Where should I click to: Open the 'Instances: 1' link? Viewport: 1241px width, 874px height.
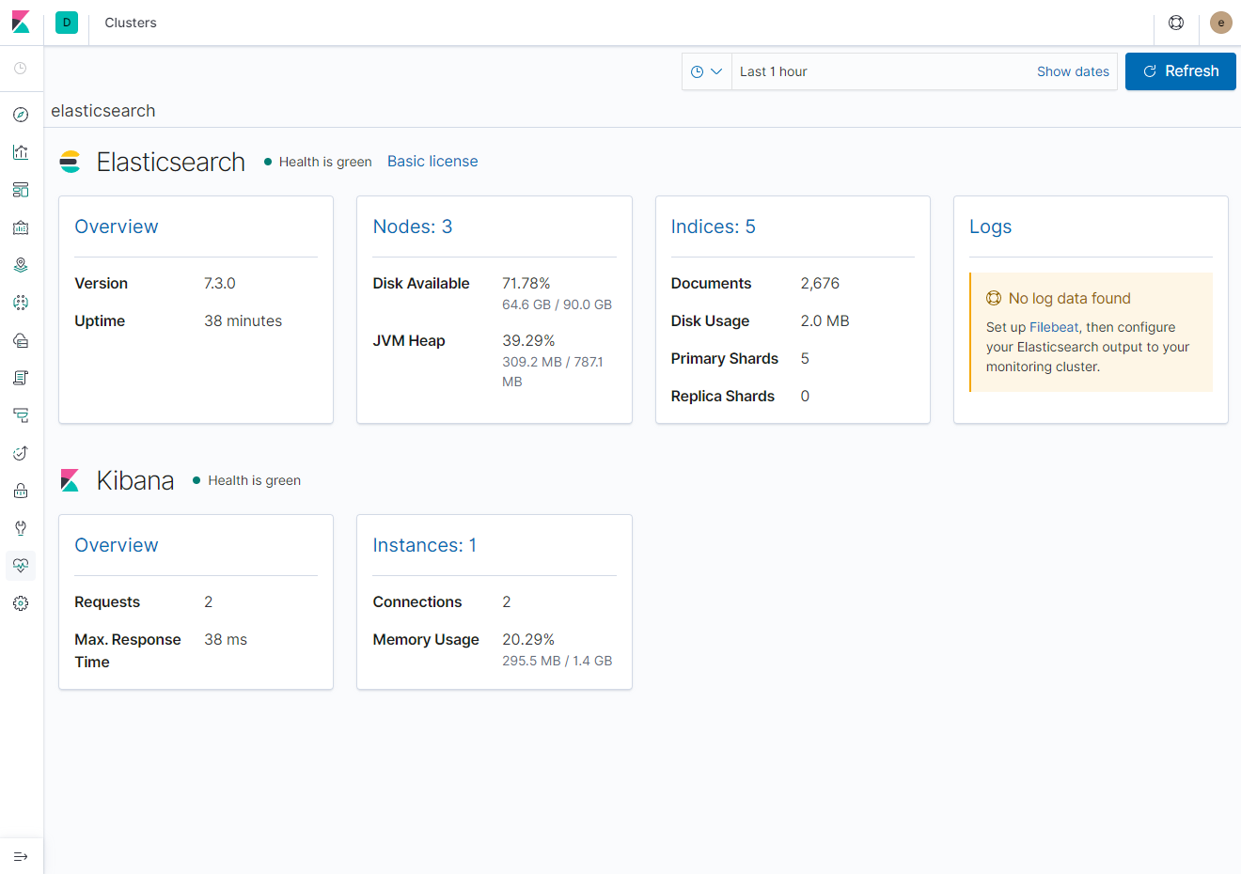[x=424, y=545]
